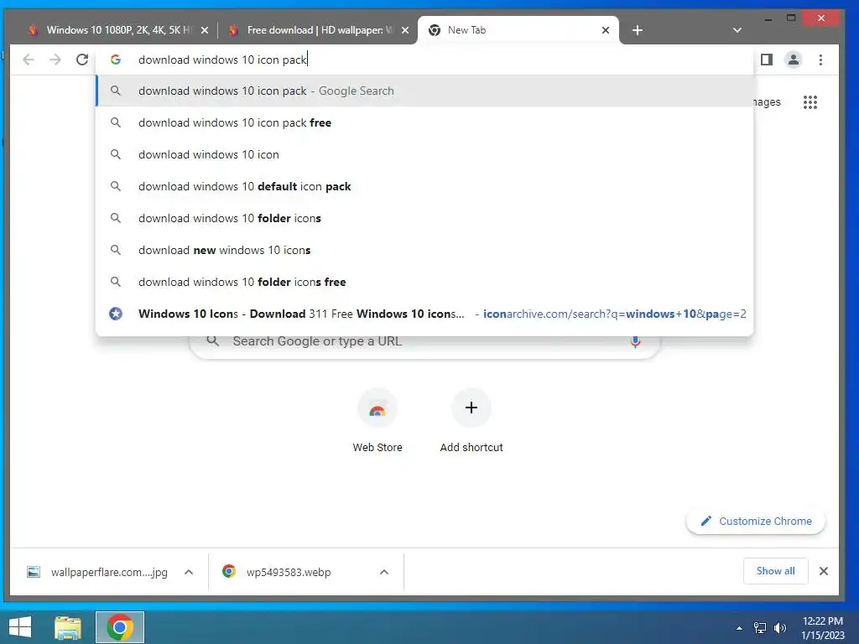This screenshot has height=644, width=859.
Task: Click the Chrome taskbar icon
Action: [x=119, y=627]
